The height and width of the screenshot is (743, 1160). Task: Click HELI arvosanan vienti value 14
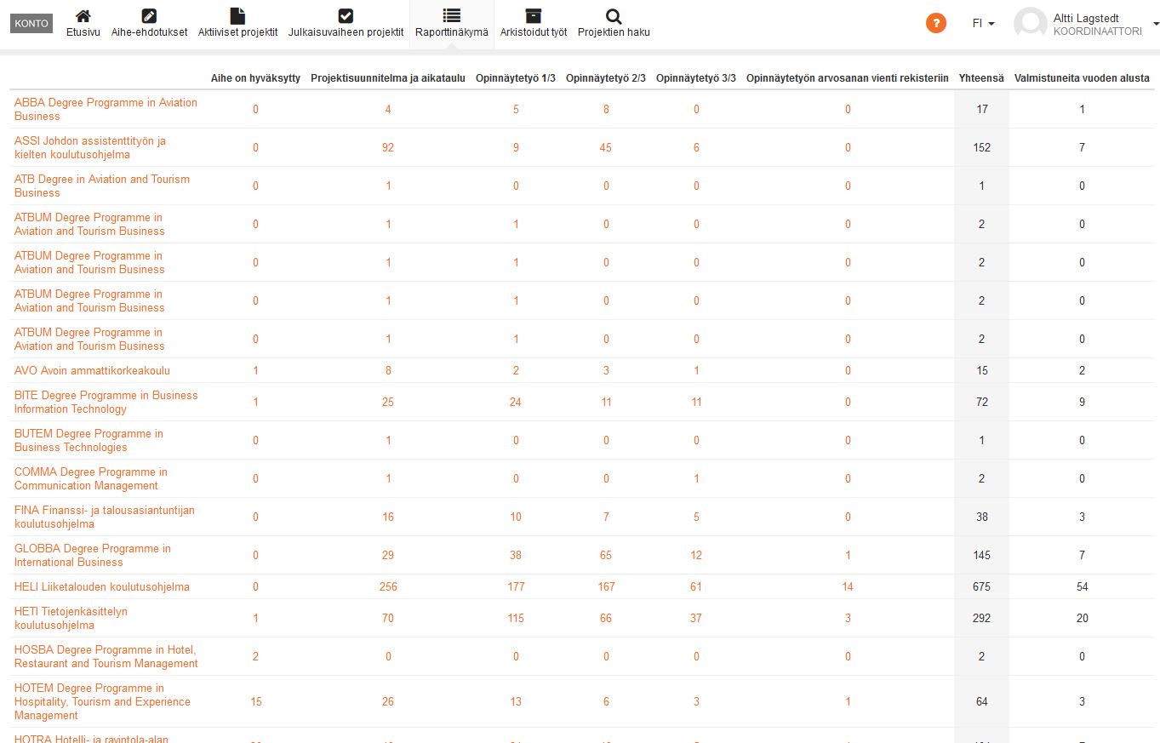point(848,586)
